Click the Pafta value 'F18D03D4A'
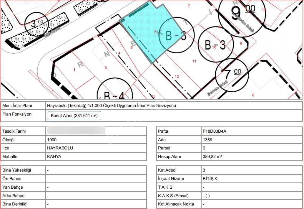 point(215,131)
